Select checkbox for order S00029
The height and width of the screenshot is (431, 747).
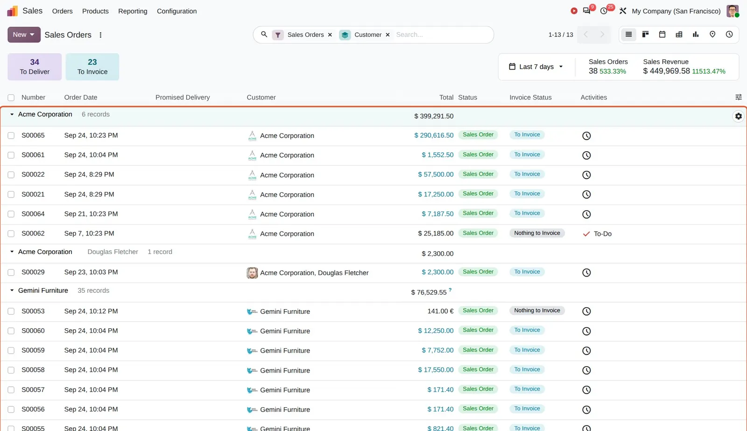pyautogui.click(x=11, y=272)
